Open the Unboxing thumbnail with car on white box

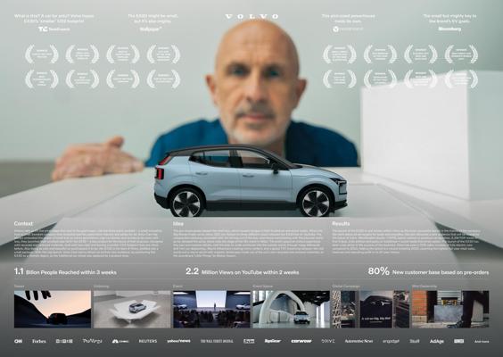click(x=132, y=309)
